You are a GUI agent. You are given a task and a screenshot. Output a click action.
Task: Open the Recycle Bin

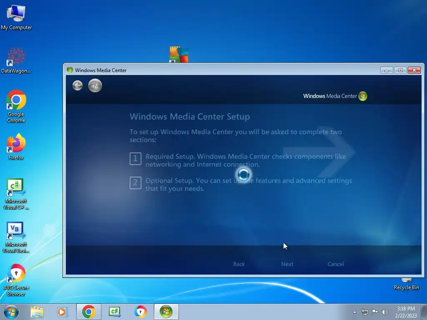pyautogui.click(x=406, y=284)
